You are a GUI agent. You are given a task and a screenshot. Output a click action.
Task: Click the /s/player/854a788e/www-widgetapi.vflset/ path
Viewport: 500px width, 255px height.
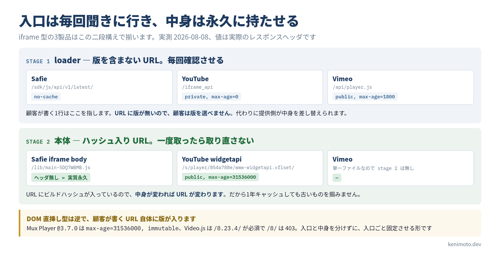[x=238, y=168]
